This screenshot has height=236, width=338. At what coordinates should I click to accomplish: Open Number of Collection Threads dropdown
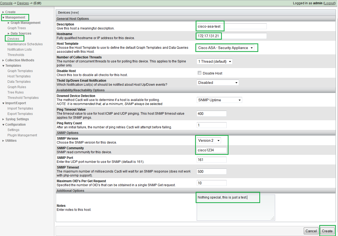tap(214, 61)
